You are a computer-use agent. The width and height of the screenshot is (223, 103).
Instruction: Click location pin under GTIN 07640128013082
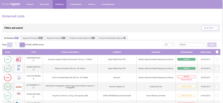coord(33,97)
